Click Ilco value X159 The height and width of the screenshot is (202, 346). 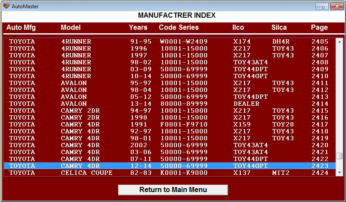tap(242, 124)
